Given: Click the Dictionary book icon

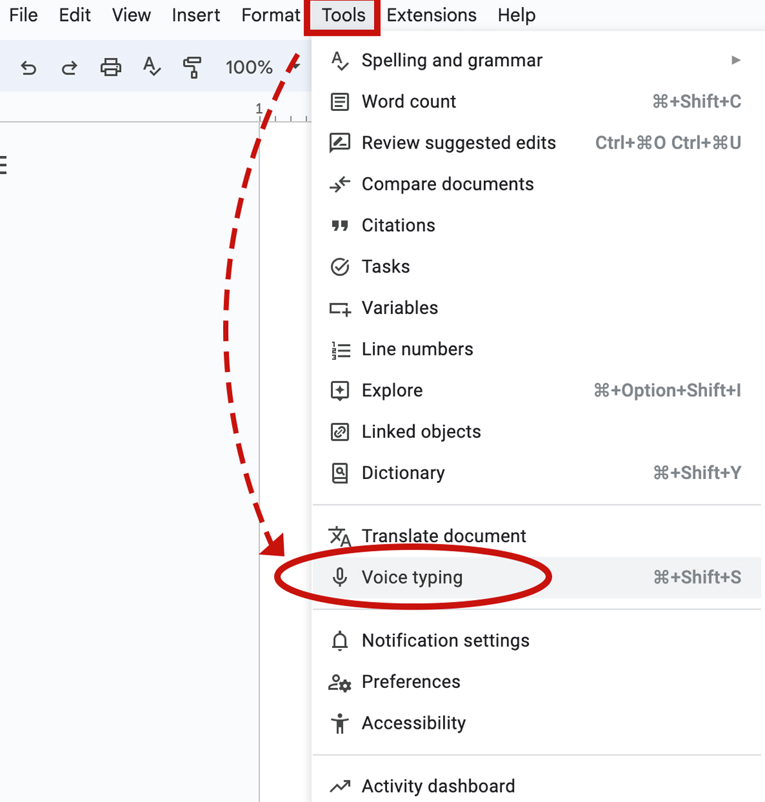Looking at the screenshot, I should (340, 473).
